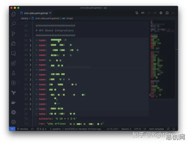187x143 pixels.
Task: Click the editor minimap overview
Action: 162,59
